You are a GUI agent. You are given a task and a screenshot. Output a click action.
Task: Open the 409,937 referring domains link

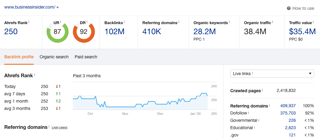(288, 106)
